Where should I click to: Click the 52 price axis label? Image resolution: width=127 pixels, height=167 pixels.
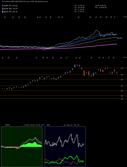(122, 79)
